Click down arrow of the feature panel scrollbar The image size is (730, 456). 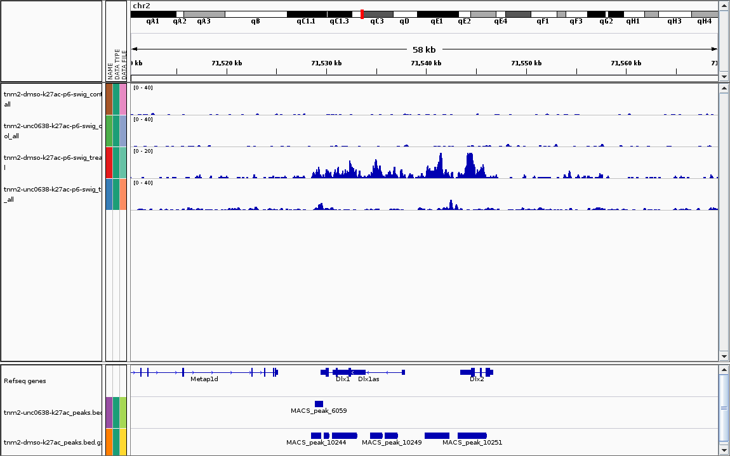click(x=724, y=450)
